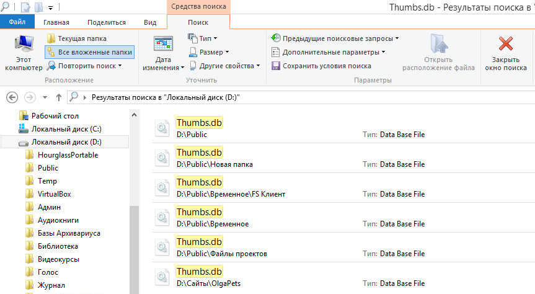Click Локальный диск (C:) drive icon
Image resolution: width=535 pixels, height=294 pixels.
point(23,129)
